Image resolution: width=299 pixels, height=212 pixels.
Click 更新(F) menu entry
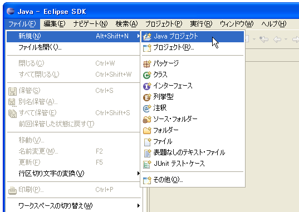[x=73, y=162]
